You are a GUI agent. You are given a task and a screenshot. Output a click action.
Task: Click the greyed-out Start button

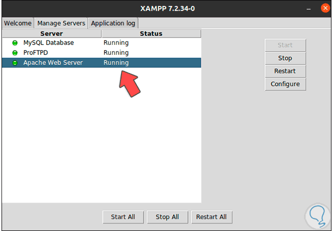285,45
